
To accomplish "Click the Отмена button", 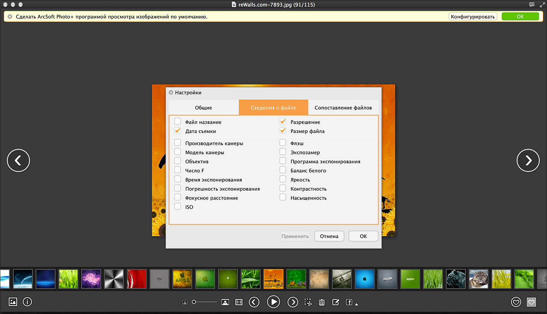I will [x=329, y=236].
